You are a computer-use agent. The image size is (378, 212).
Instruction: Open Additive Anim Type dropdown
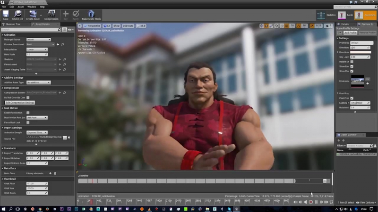39,82
